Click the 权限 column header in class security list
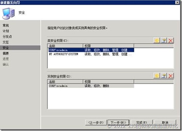This screenshot has width=182, height=131. 108,46
